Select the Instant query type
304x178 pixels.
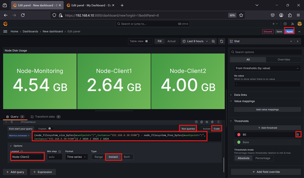coord(113,157)
